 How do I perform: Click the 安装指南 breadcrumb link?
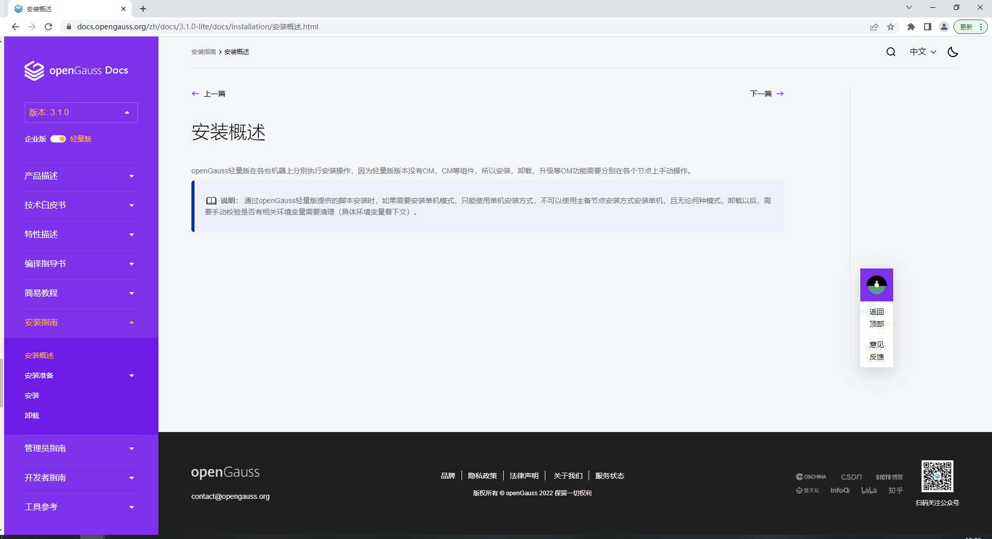(x=204, y=52)
